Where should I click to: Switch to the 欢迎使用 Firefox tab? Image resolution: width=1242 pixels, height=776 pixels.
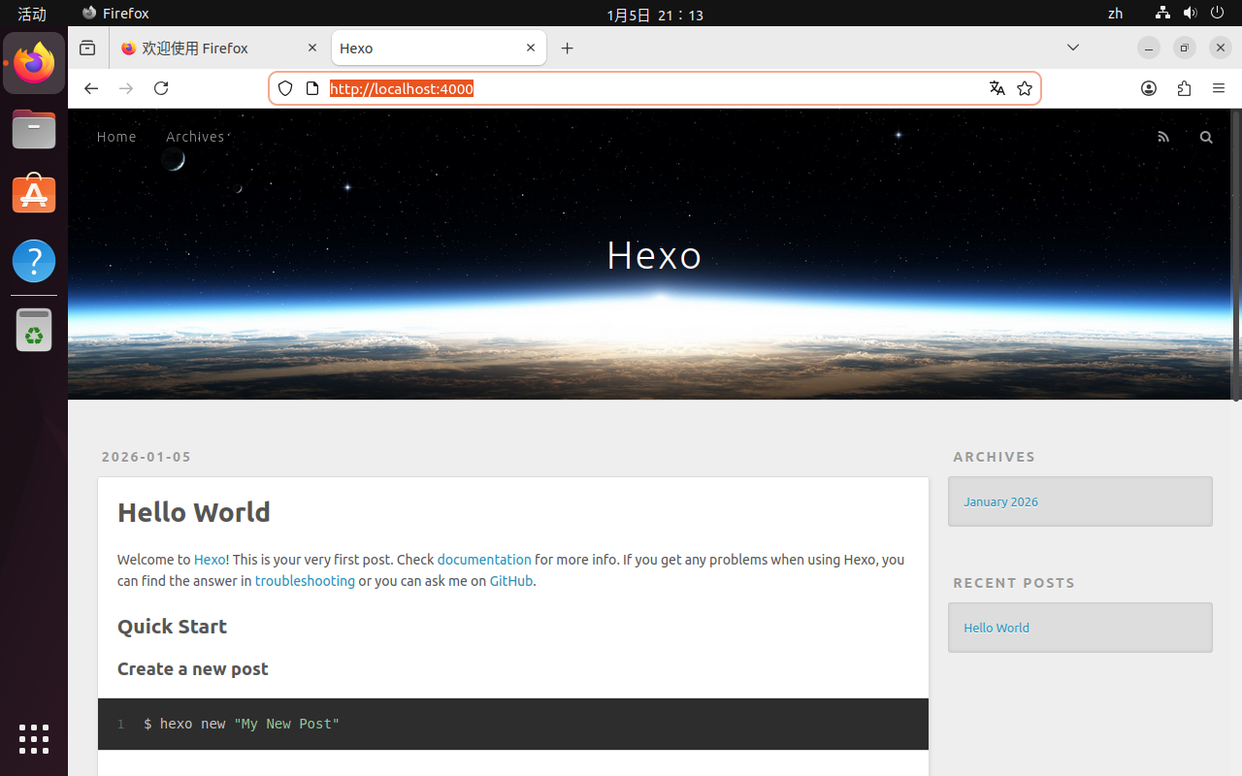coord(218,48)
